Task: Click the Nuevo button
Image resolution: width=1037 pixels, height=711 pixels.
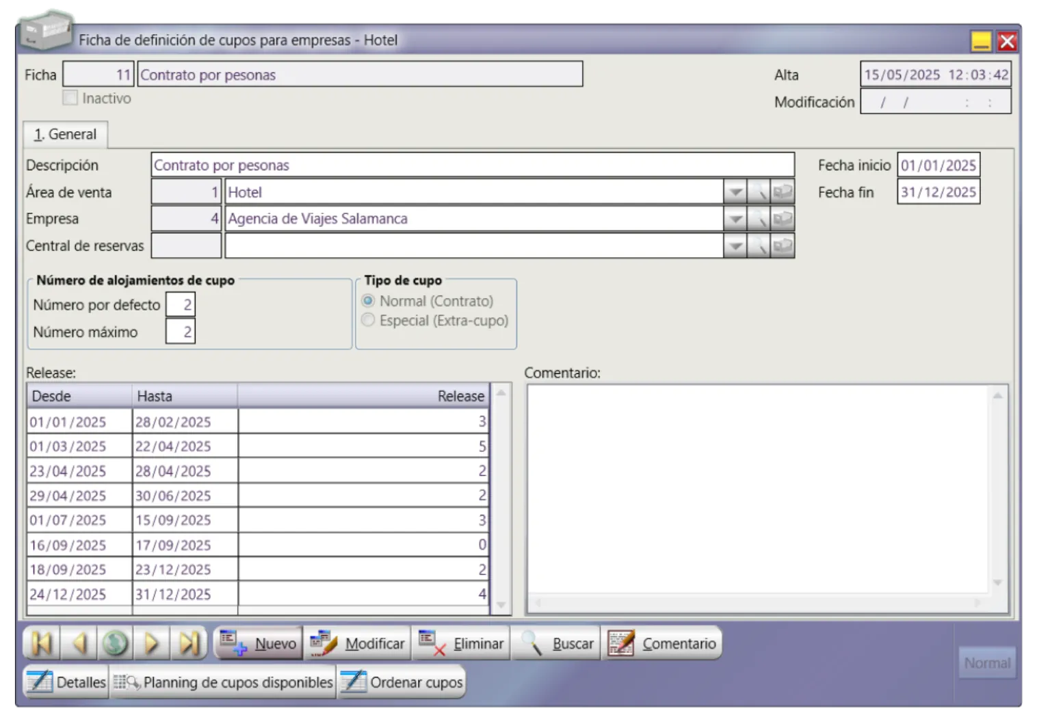Action: point(259,643)
